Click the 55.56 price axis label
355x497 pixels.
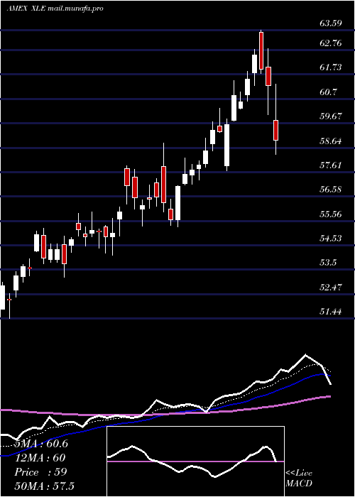pyautogui.click(x=331, y=214)
